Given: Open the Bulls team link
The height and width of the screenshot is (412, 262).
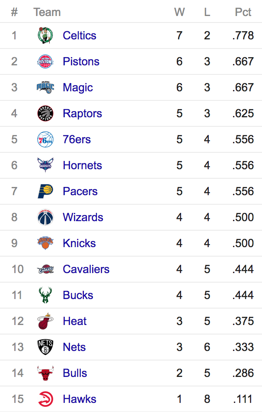Looking at the screenshot, I should pyautogui.click(x=75, y=373).
